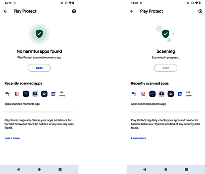The height and width of the screenshot is (174, 205).
Task: Click the greyed-out Scan button while scanning
Action: pos(166,68)
